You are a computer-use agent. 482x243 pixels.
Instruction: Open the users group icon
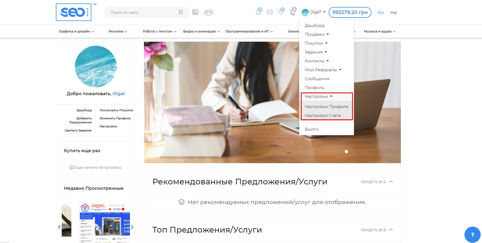point(209,12)
